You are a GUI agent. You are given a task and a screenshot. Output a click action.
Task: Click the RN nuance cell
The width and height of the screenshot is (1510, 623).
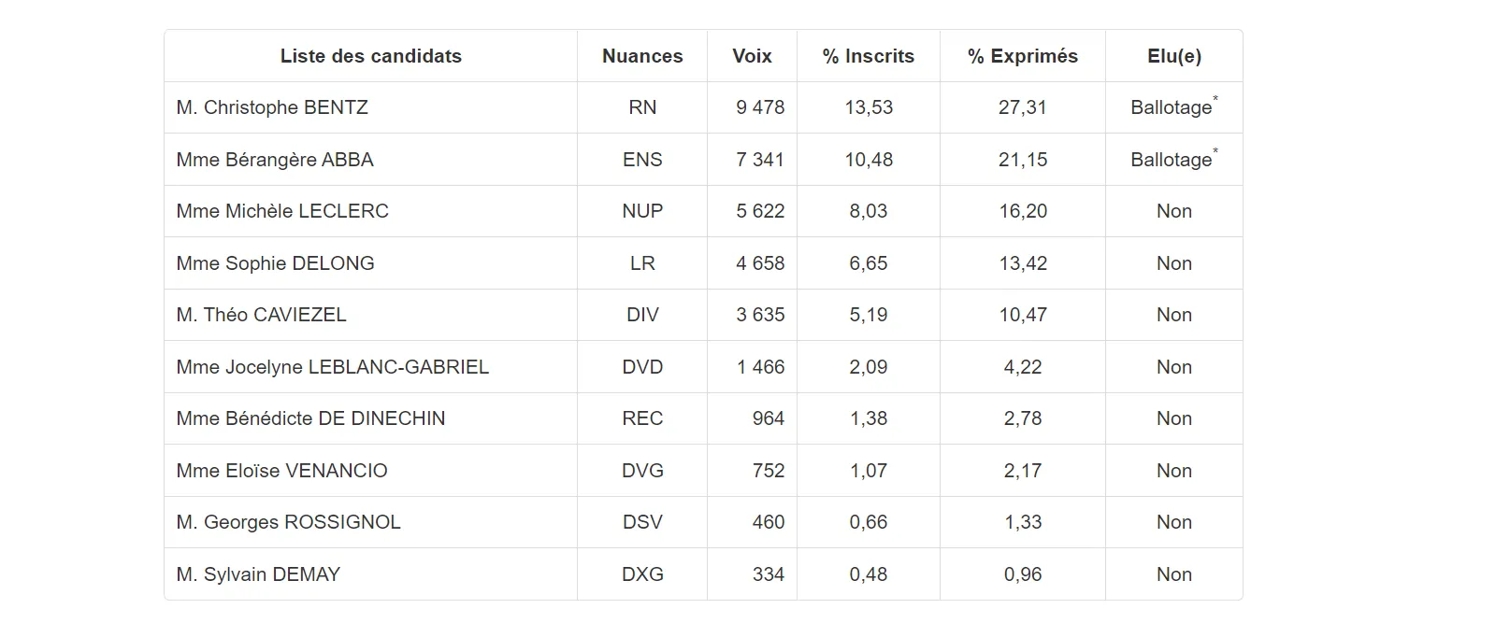coord(642,107)
